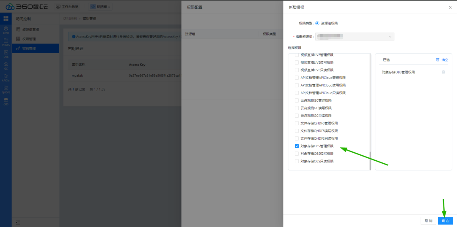Check 视频直播LIVE管理权限

click(x=297, y=55)
